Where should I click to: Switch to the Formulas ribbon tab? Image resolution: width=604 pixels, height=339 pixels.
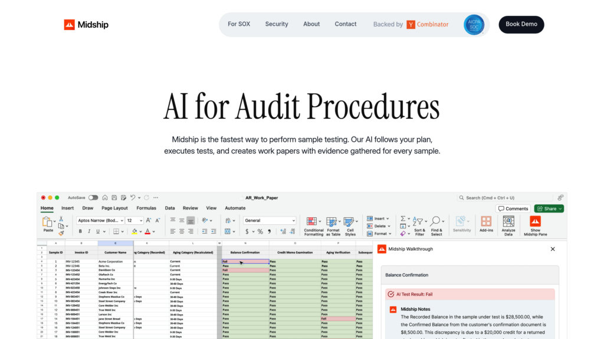(146, 208)
